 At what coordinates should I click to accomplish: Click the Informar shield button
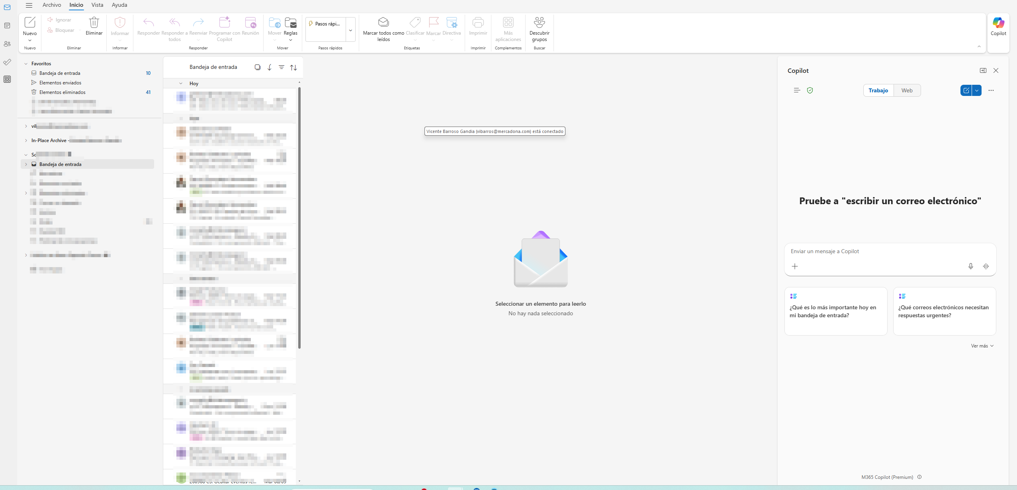click(120, 26)
